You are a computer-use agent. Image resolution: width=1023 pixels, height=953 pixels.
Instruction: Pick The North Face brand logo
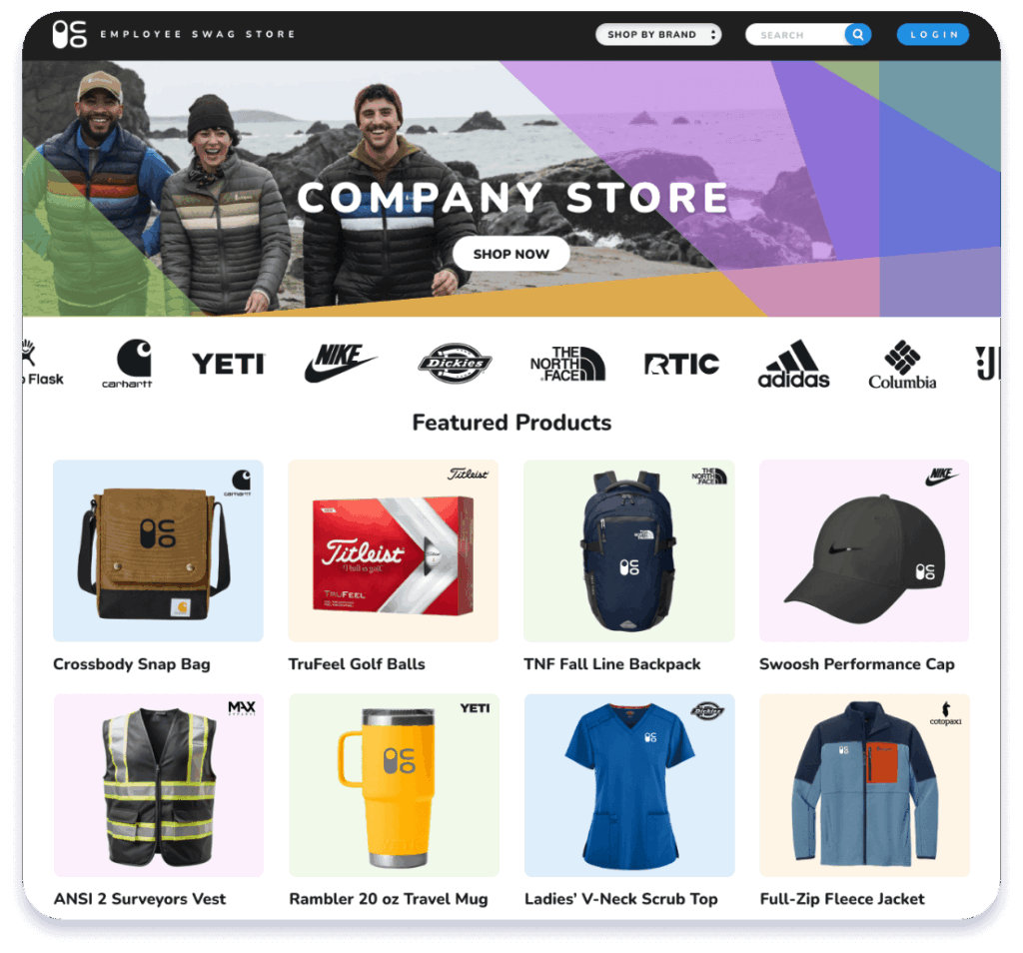coord(567,364)
